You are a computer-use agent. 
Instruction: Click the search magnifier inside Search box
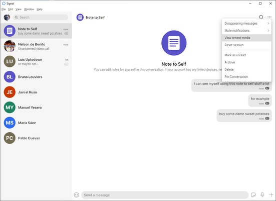click(17, 17)
